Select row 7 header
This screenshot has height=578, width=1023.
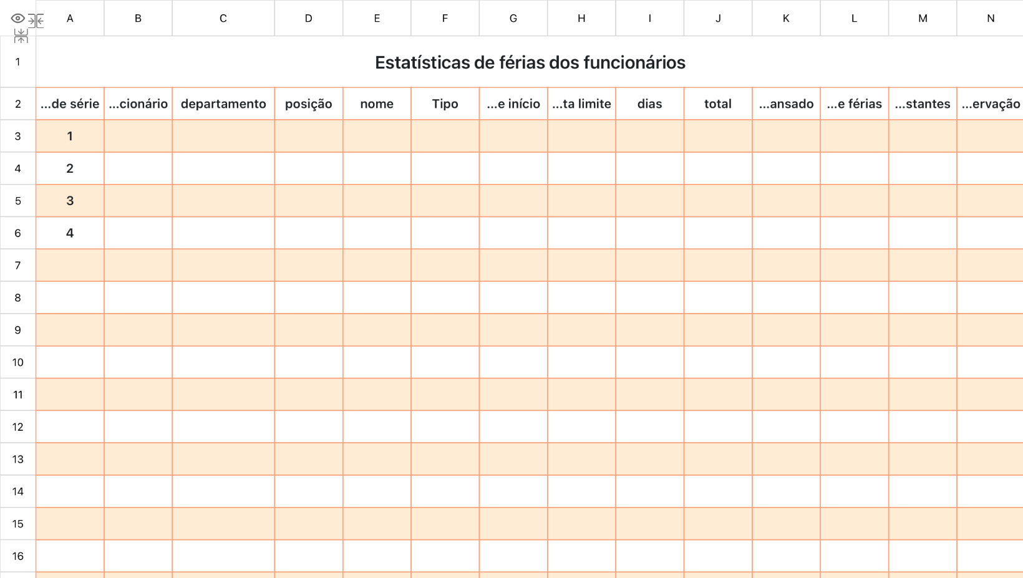17,266
